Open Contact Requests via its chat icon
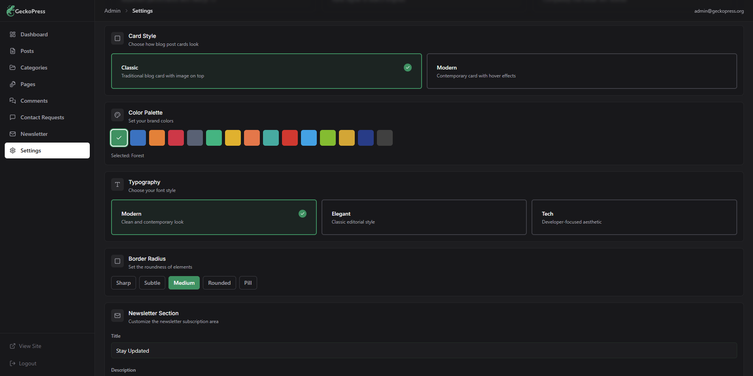Screen dimensions: 753x376 (x=13, y=117)
